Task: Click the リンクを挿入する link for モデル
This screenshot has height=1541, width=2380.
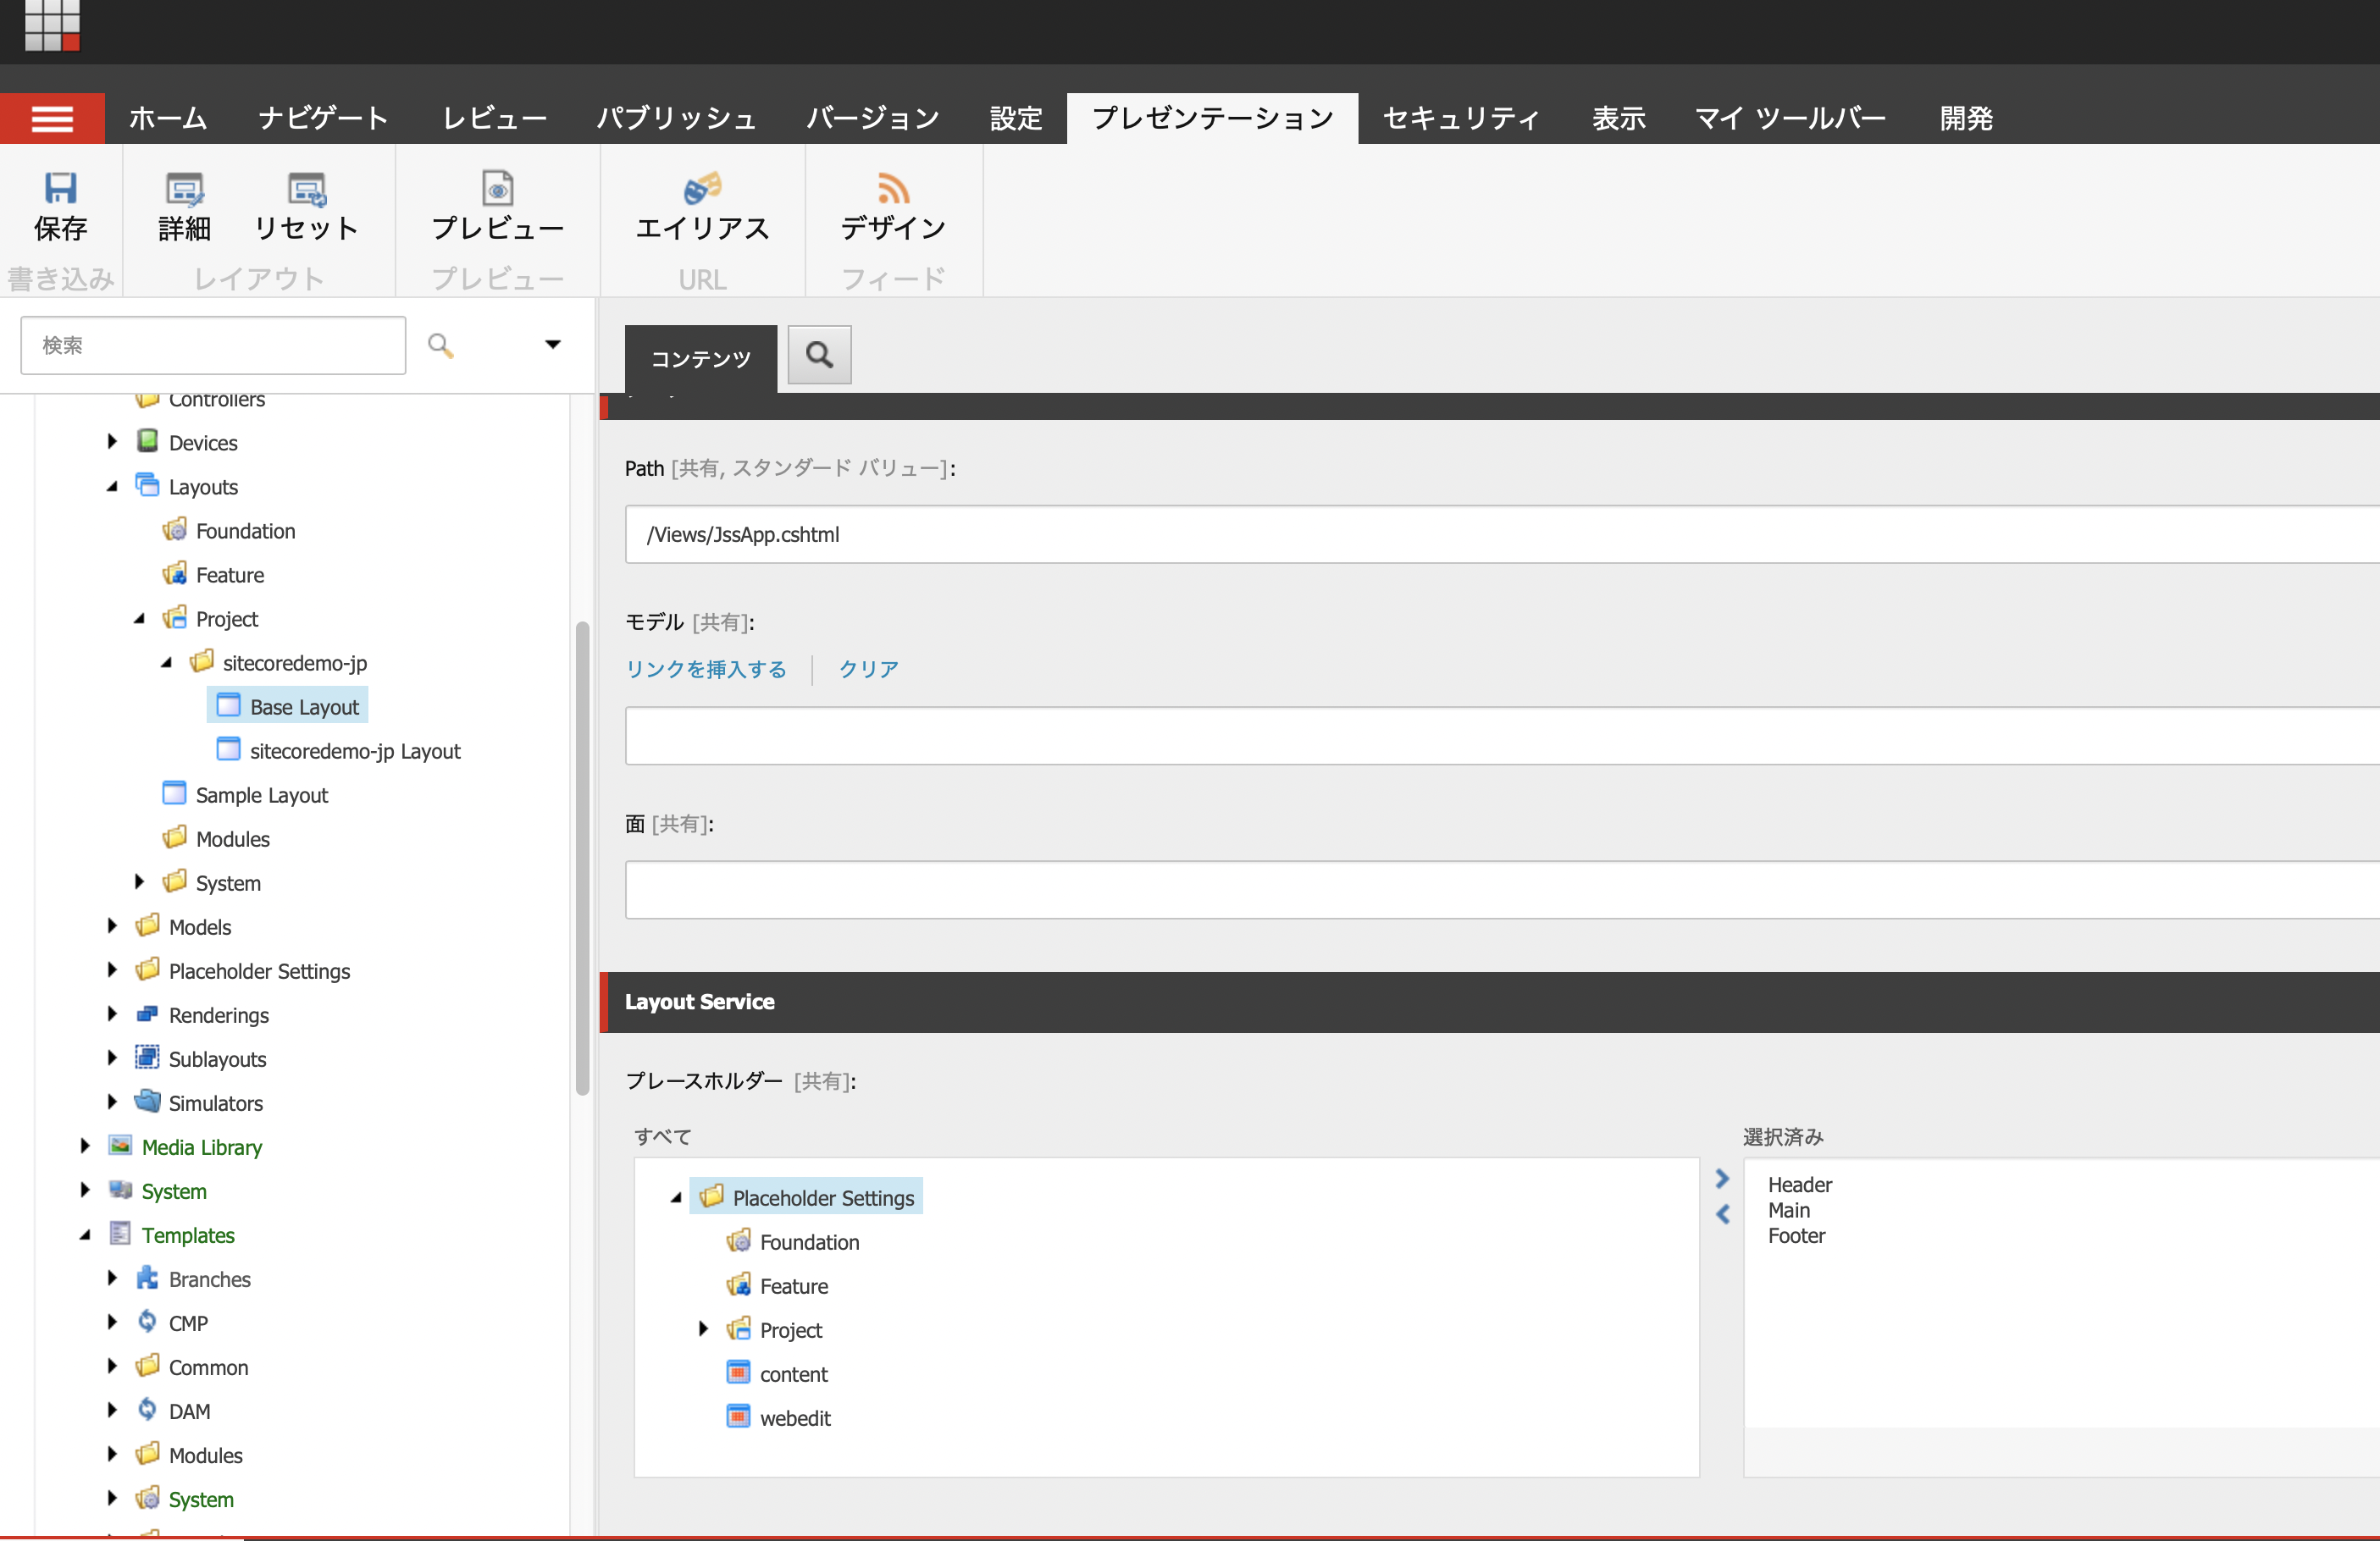Action: [x=706, y=667]
